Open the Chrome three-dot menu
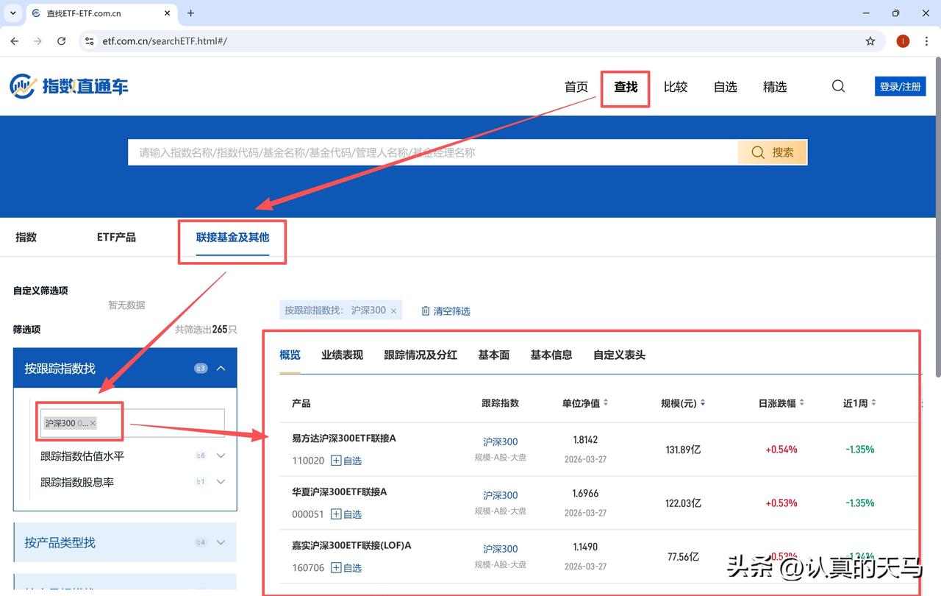 [926, 41]
